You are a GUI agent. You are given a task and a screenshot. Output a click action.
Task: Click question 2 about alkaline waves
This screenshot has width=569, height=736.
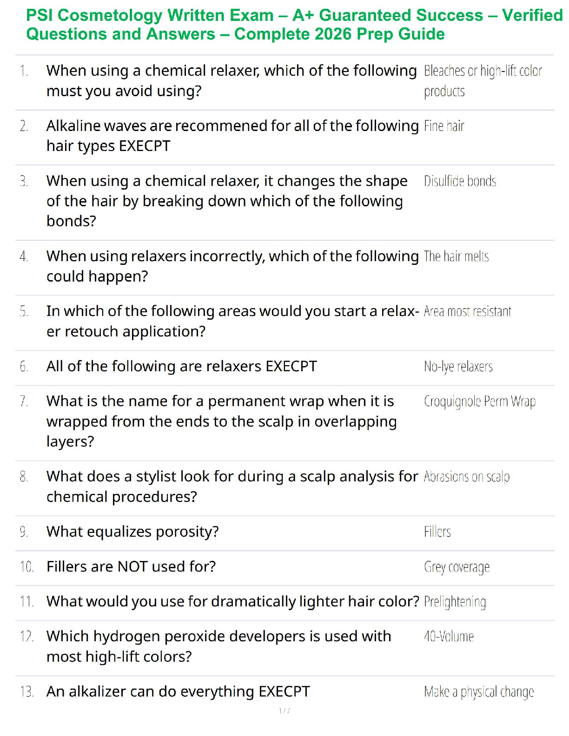[x=232, y=135]
